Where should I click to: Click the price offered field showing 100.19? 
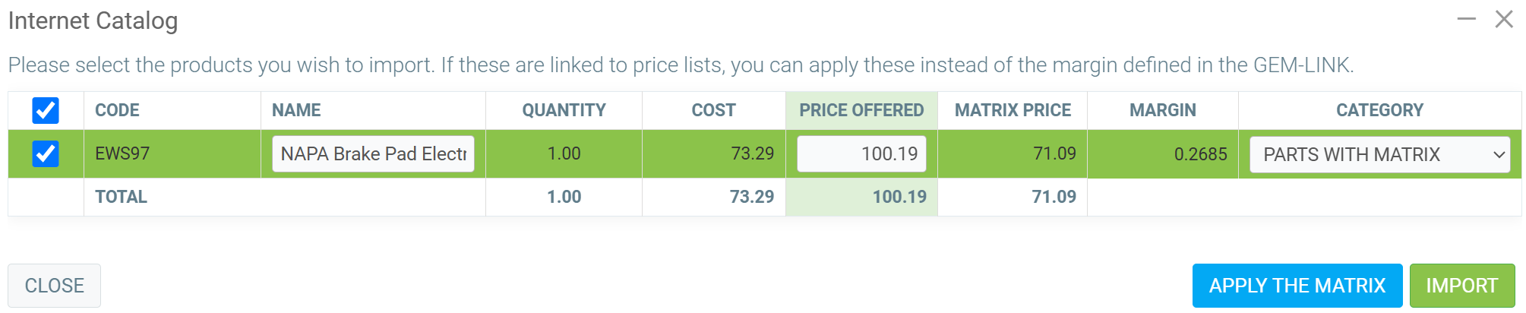(x=861, y=154)
